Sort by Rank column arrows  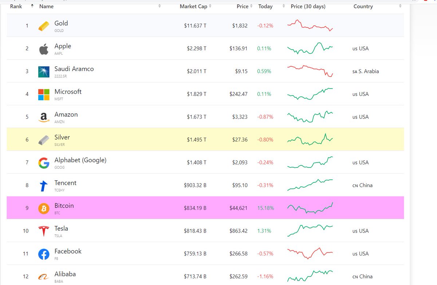(x=32, y=6)
